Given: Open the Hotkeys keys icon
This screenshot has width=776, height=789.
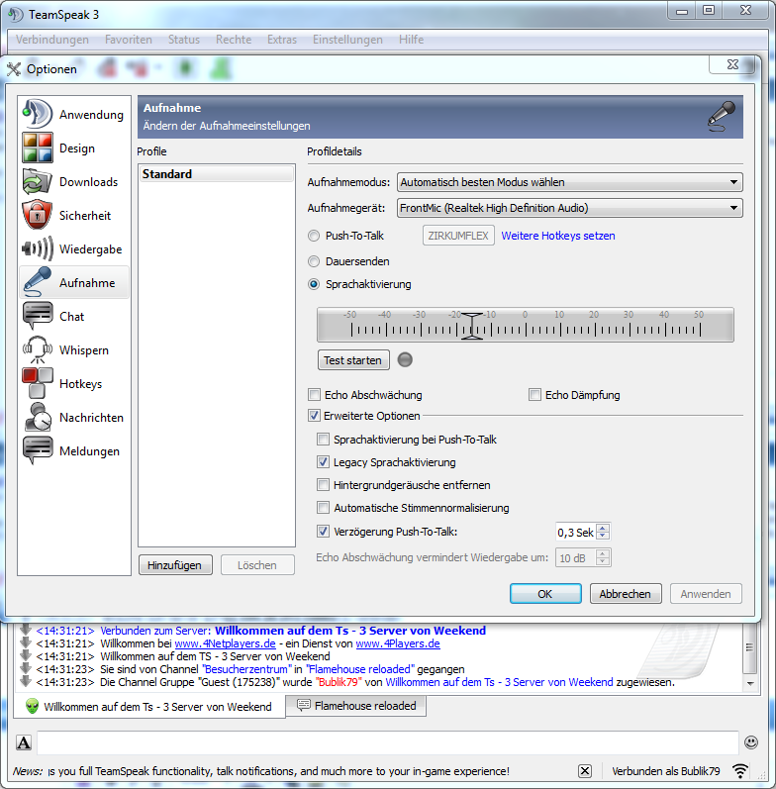Looking at the screenshot, I should (x=38, y=383).
